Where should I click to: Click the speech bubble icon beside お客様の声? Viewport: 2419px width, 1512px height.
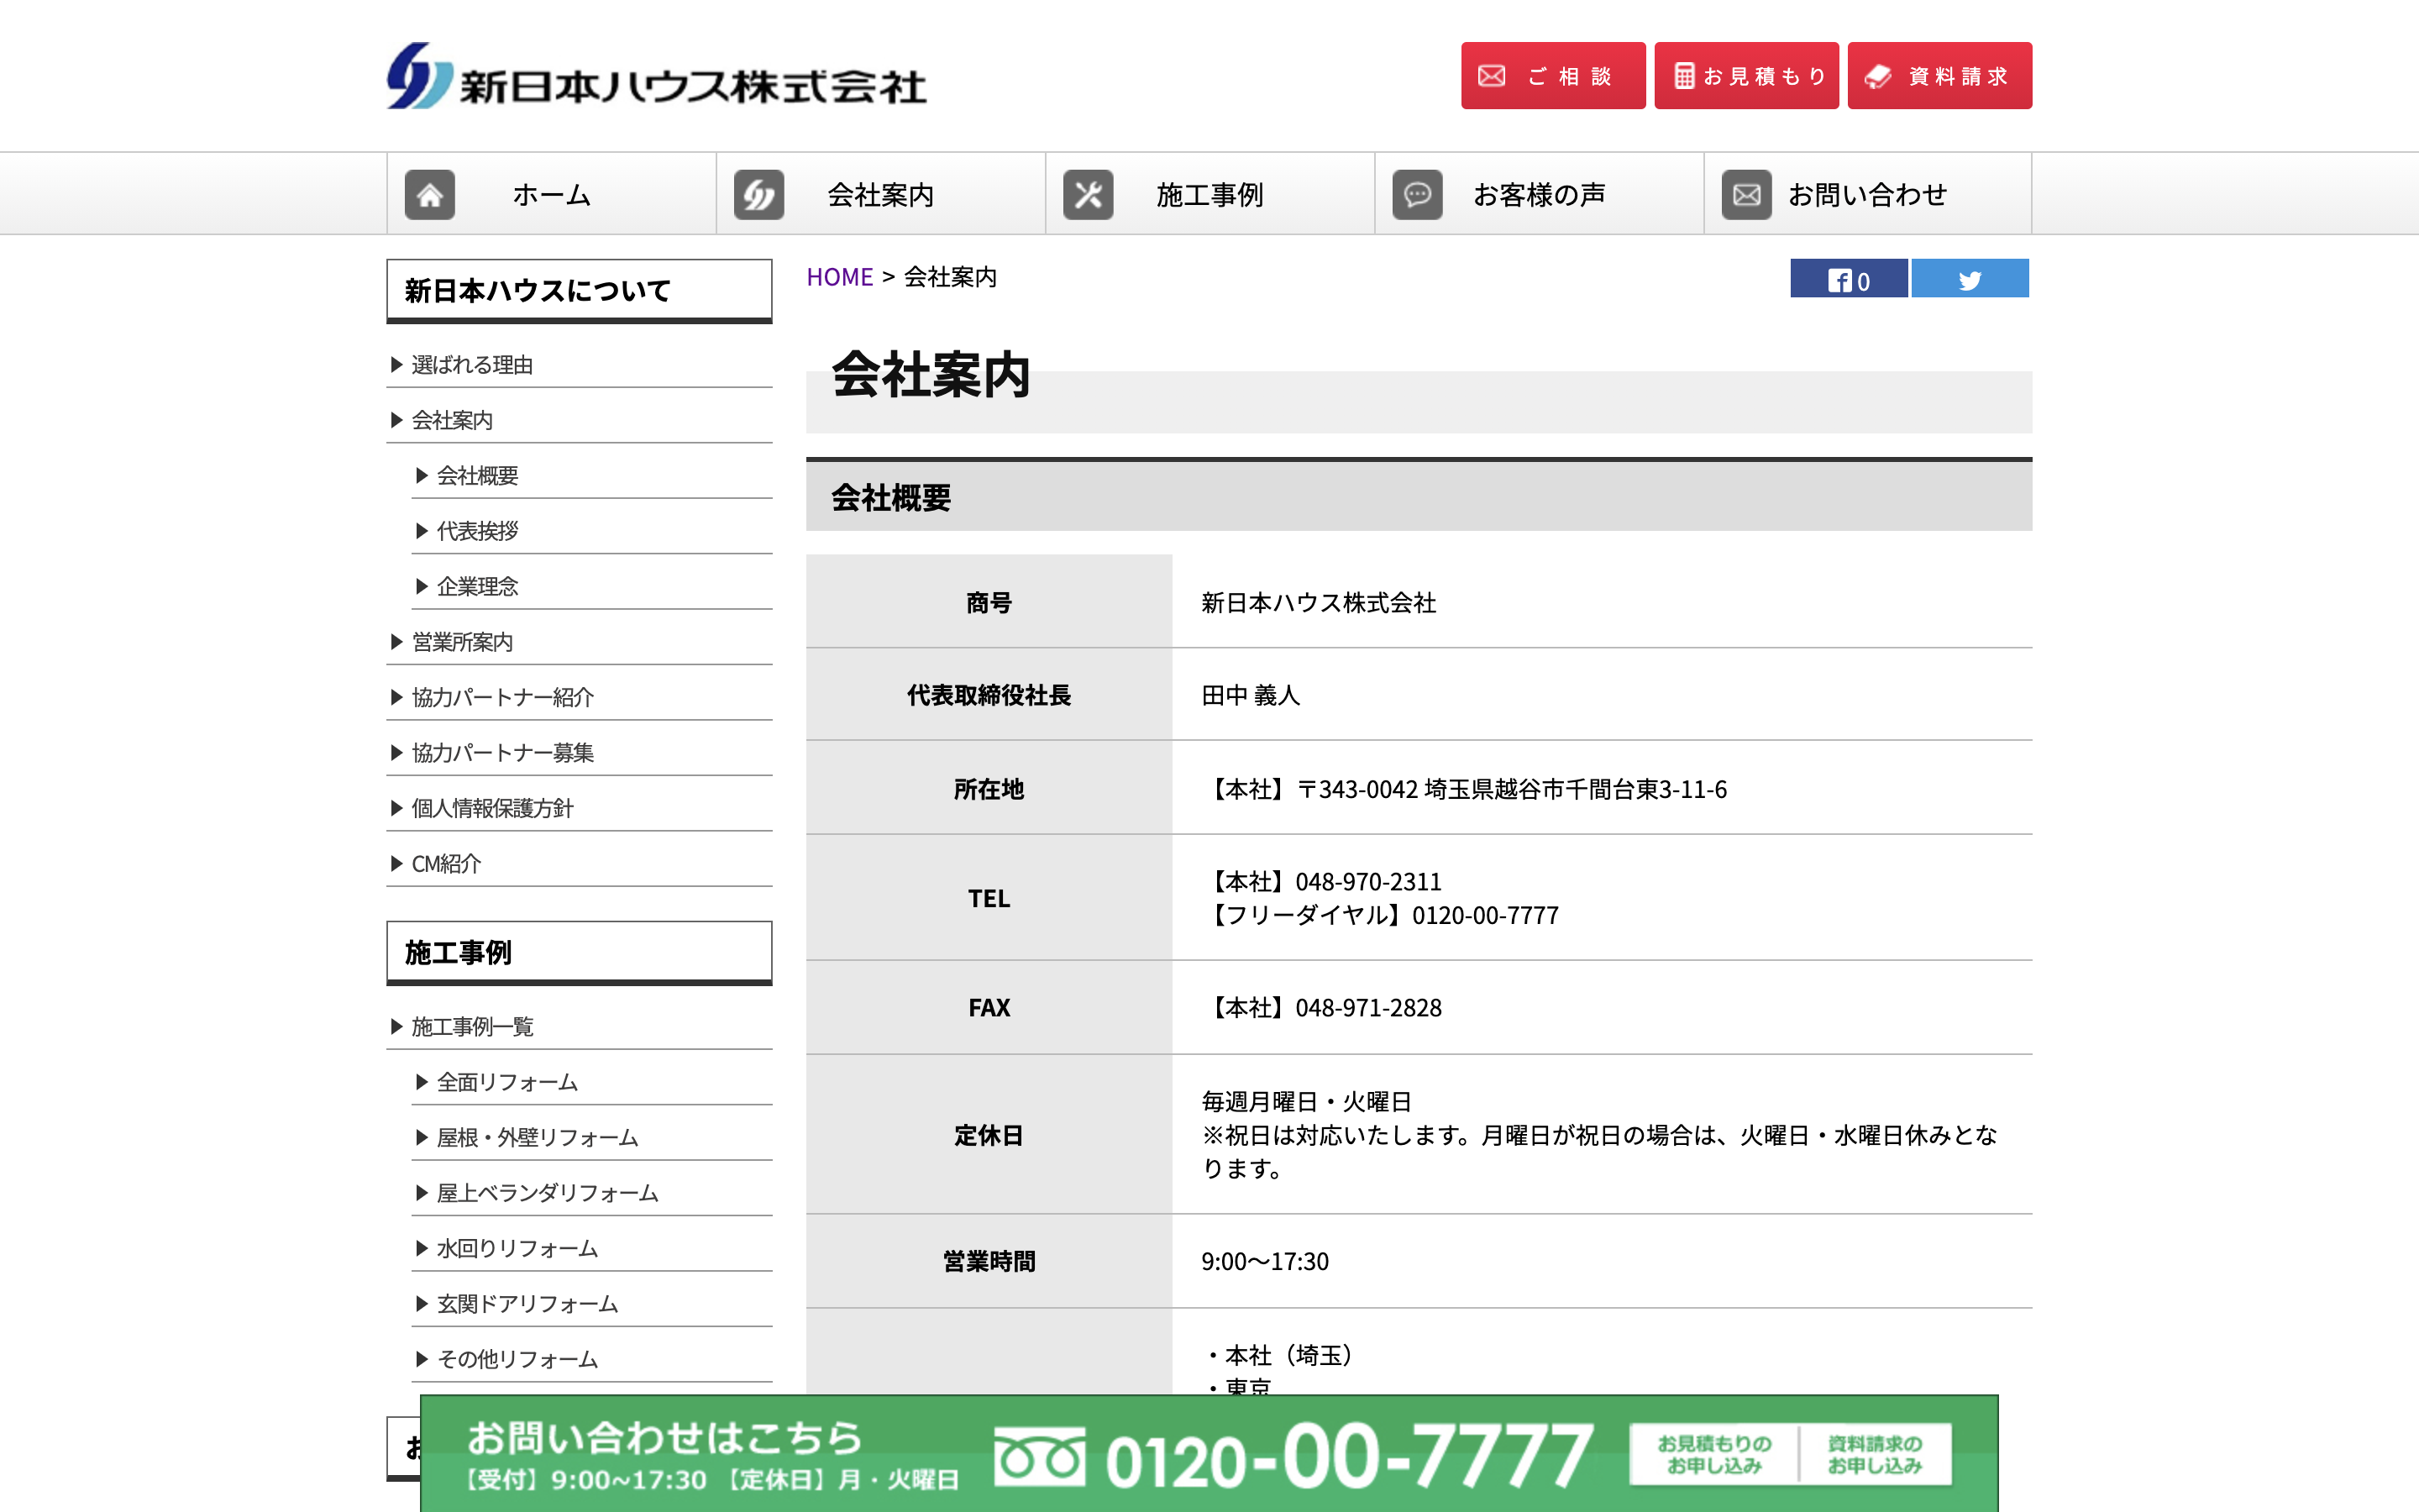(1418, 194)
